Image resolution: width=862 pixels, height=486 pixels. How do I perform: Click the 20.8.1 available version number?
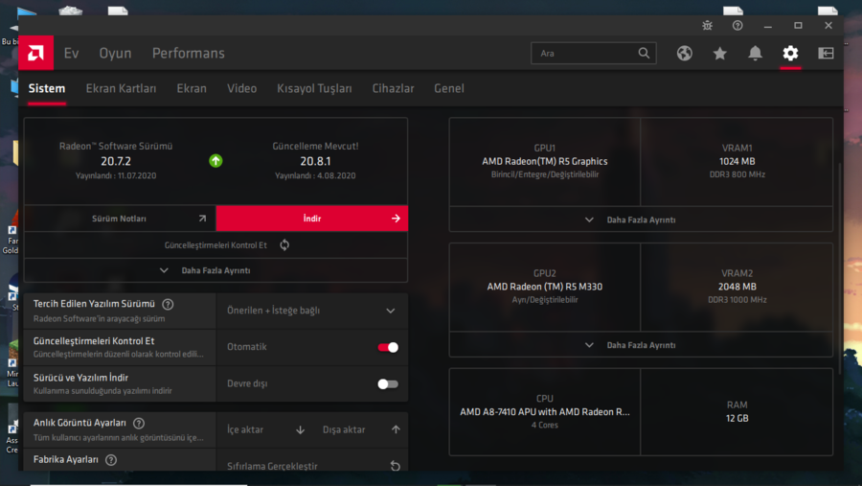pos(315,161)
